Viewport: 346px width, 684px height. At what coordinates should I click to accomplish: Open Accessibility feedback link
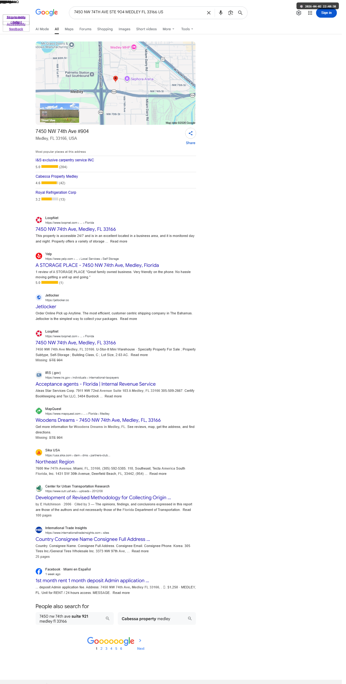(16, 27)
